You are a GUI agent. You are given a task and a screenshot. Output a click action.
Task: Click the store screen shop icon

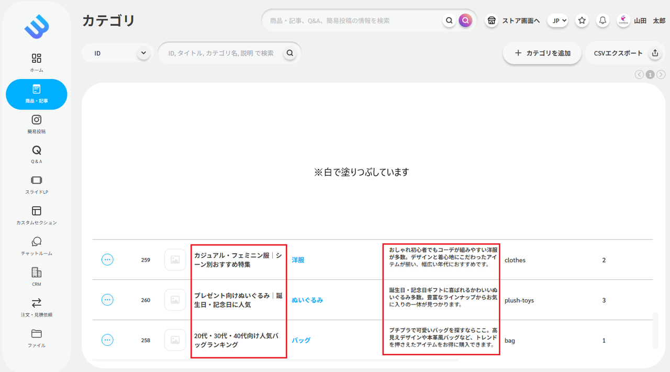coord(492,20)
